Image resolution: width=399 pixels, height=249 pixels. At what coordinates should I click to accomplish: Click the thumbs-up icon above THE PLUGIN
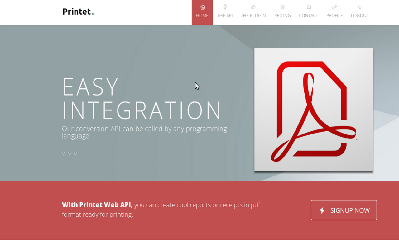pyautogui.click(x=253, y=7)
